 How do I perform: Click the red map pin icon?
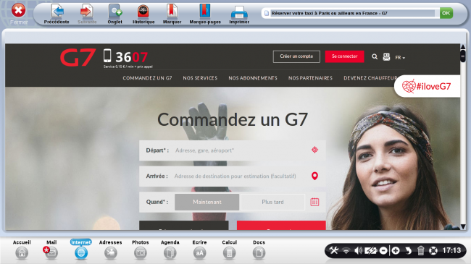pyautogui.click(x=314, y=176)
